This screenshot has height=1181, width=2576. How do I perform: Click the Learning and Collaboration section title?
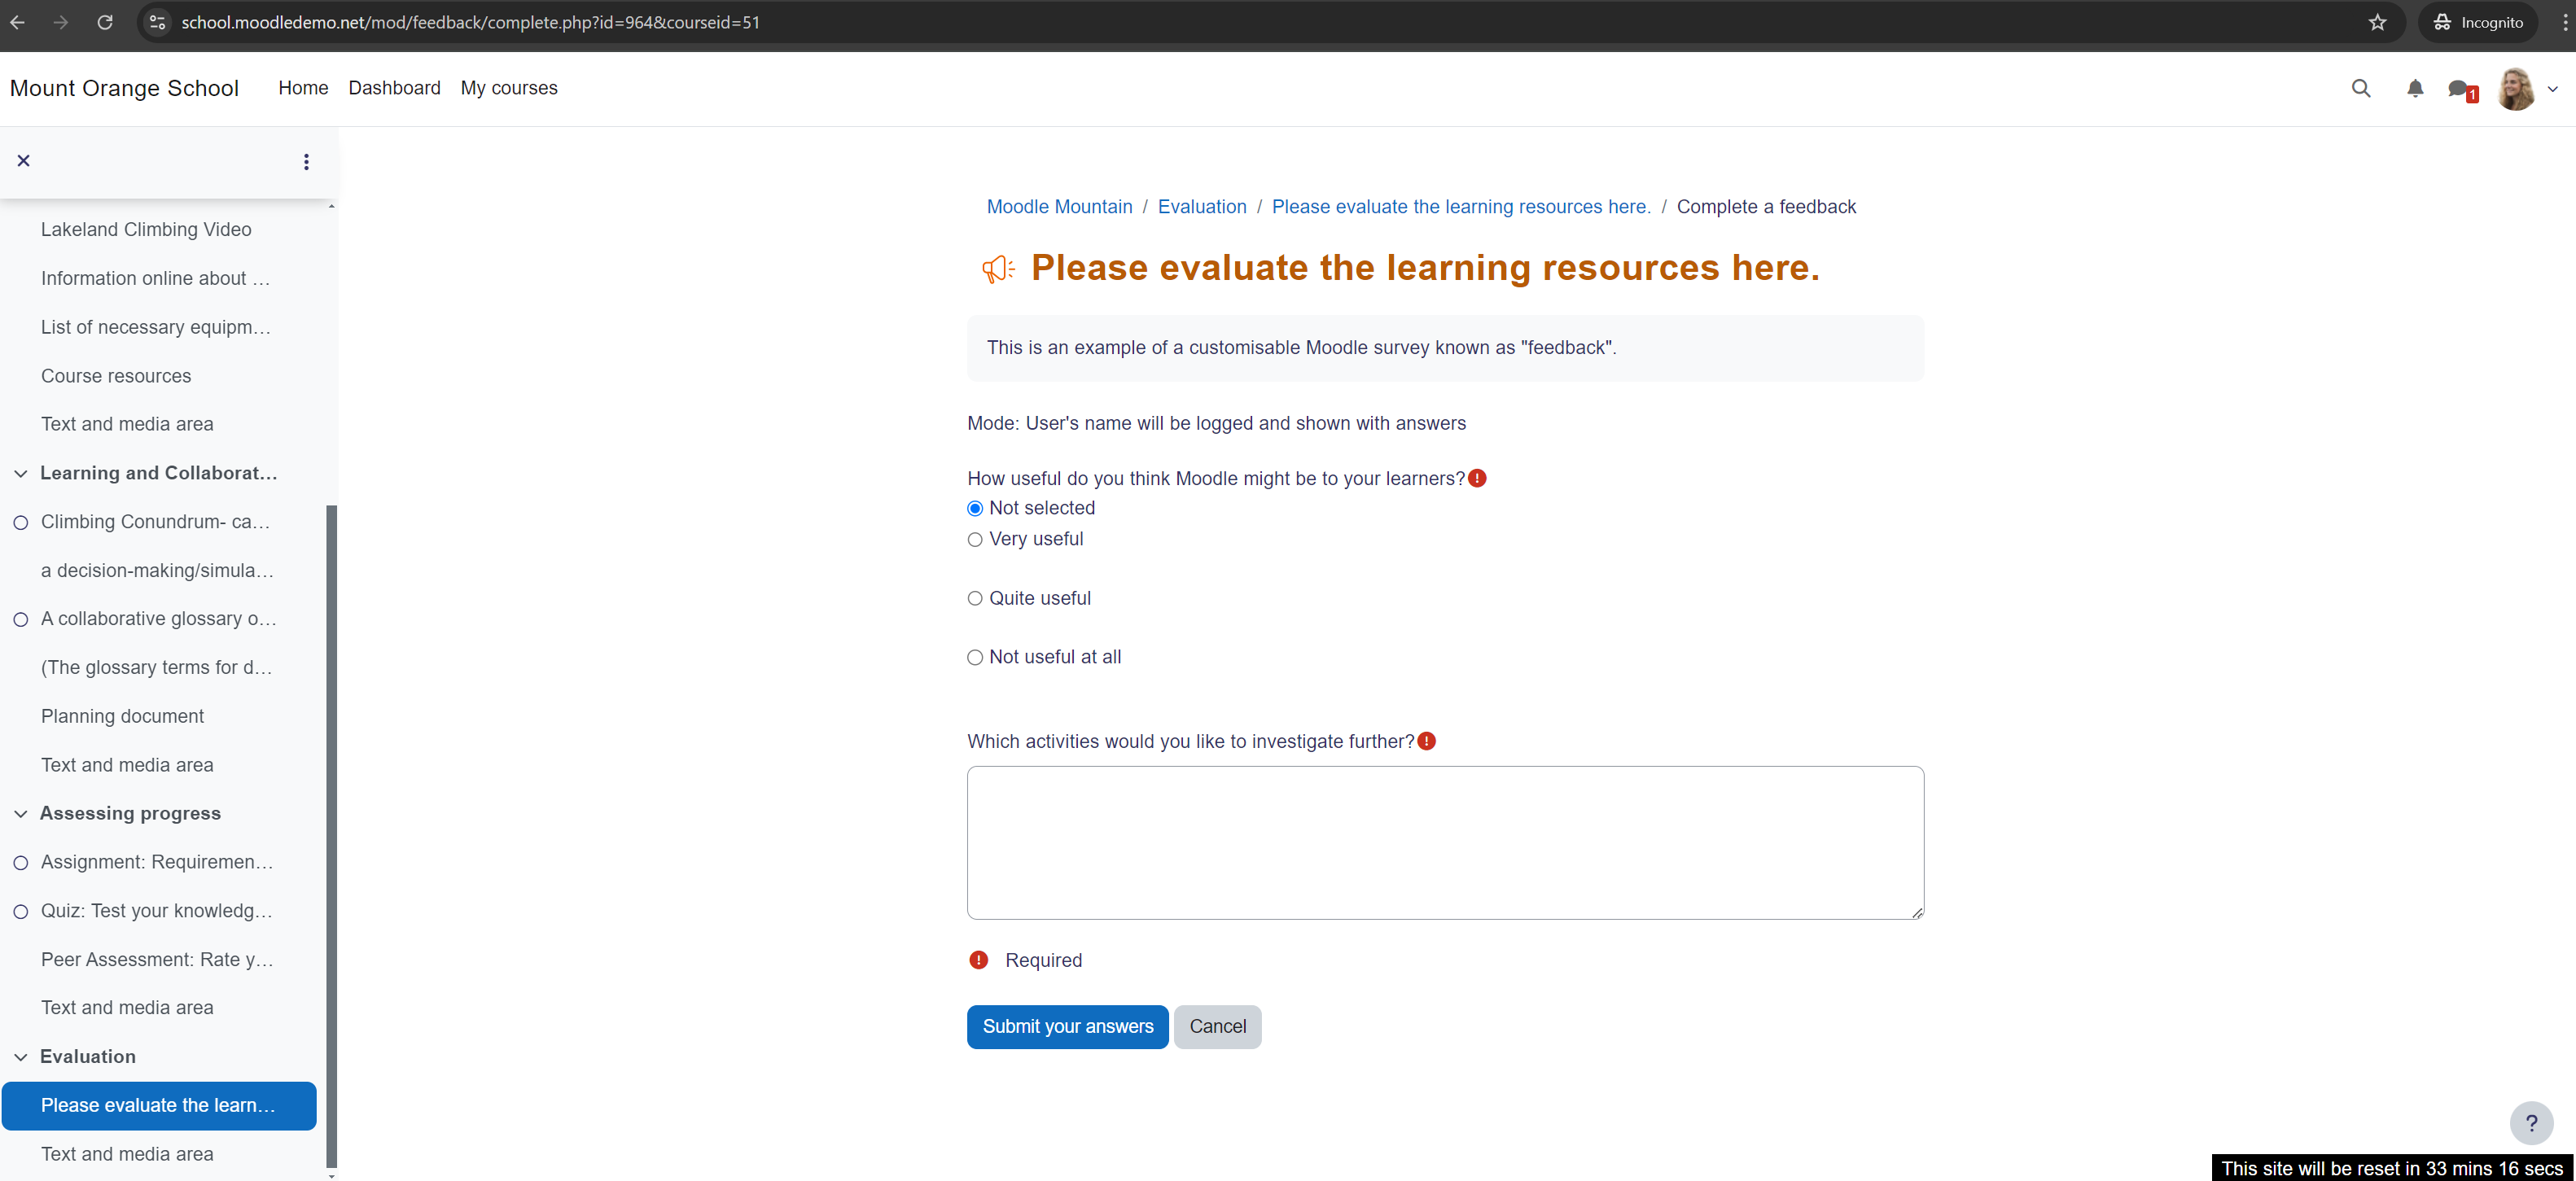[158, 474]
